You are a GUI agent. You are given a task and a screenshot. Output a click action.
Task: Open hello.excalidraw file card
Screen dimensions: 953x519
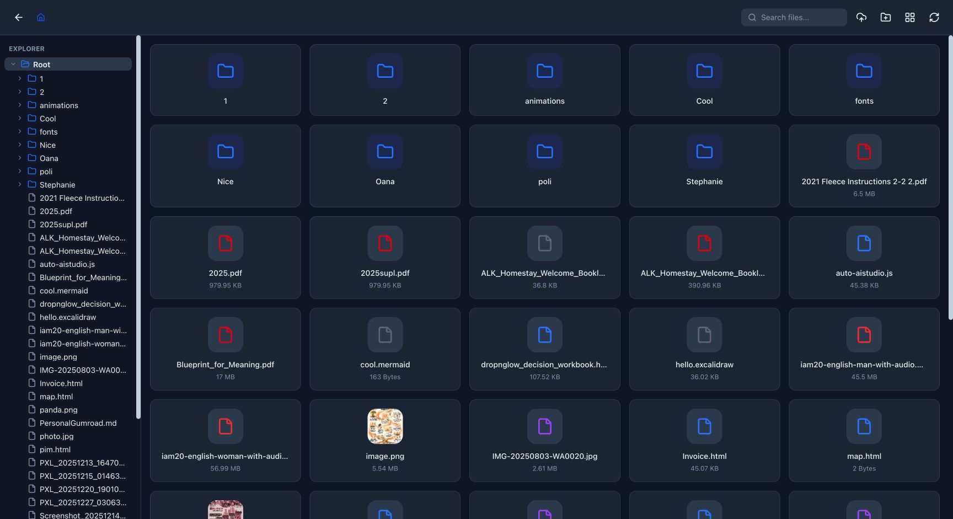[704, 349]
